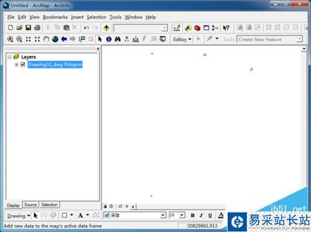This screenshot has width=311, height=232.
Task: Open the Drawing dropdown menu
Action: (19, 216)
